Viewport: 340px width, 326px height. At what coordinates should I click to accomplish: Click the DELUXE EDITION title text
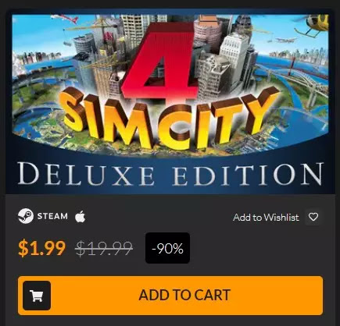coord(170,175)
